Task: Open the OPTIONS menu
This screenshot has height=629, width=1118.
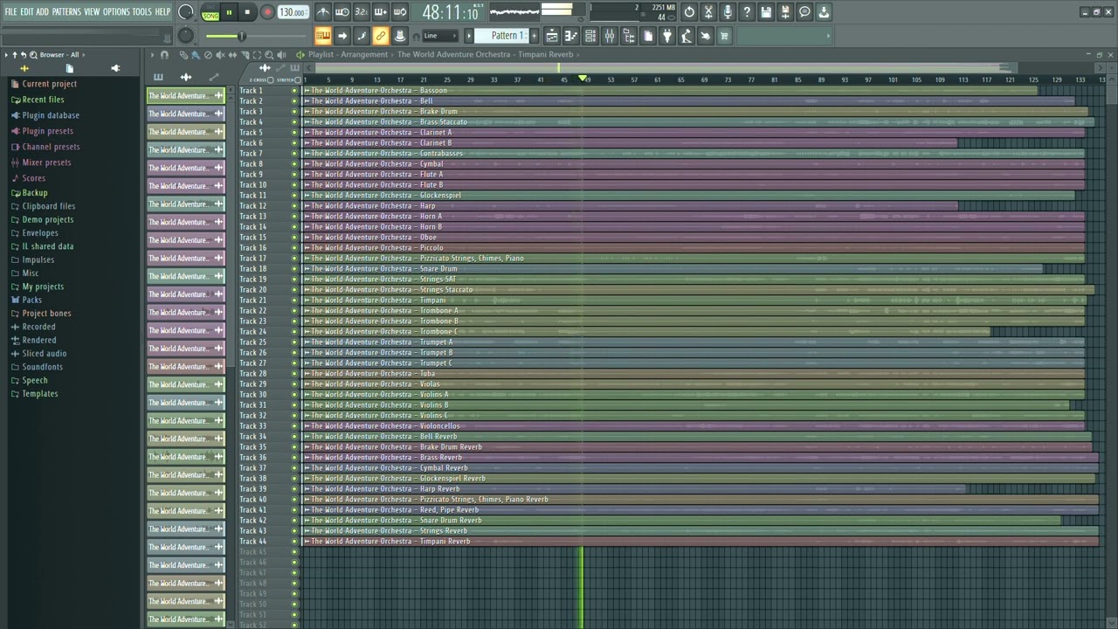Action: 116,12
